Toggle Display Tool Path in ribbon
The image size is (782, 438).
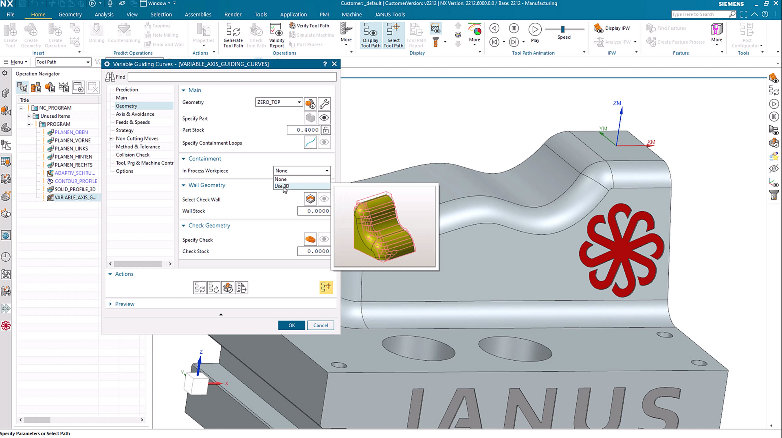[x=370, y=35]
